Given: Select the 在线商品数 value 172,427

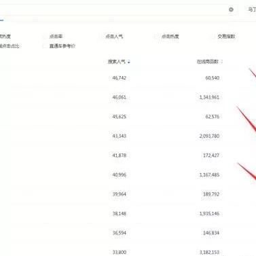Looking at the screenshot, I should pyautogui.click(x=211, y=156).
